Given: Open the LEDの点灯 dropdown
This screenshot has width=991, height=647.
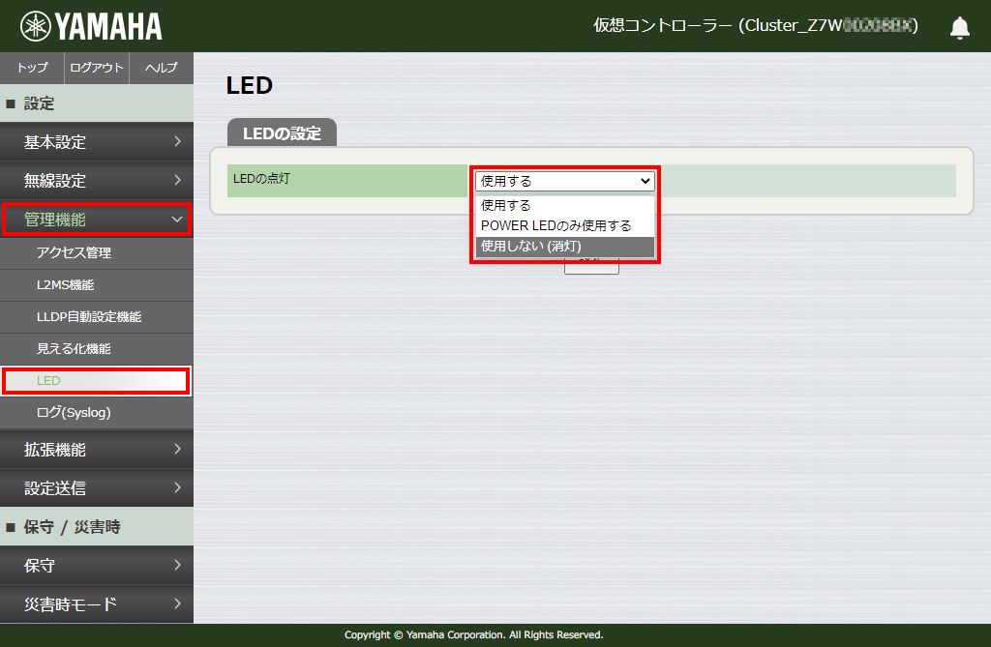Looking at the screenshot, I should pyautogui.click(x=564, y=180).
